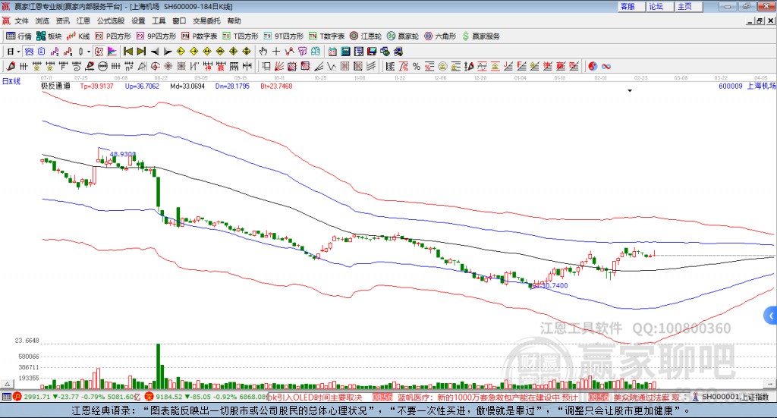The width and height of the screenshot is (777, 418).
Task: Click the Md=33.0694 value
Action: [x=187, y=86]
